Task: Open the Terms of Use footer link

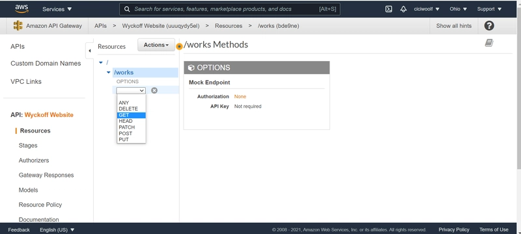Action: [x=494, y=229]
